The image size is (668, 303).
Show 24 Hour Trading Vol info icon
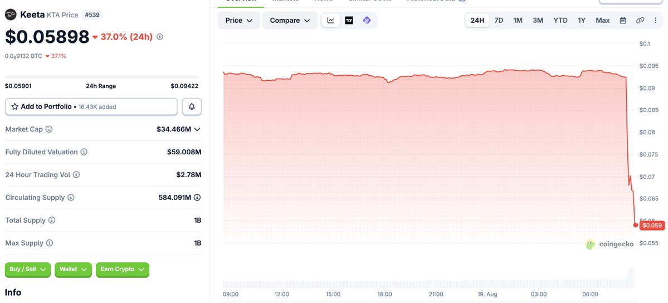tap(76, 175)
